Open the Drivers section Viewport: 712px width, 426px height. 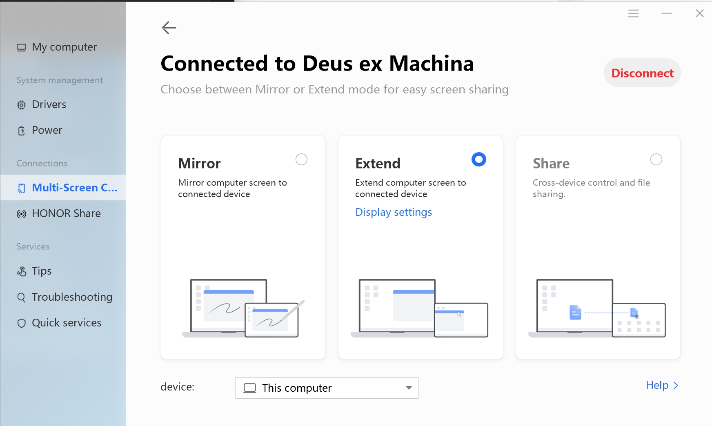[x=63, y=105]
